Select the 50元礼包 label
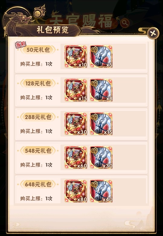163x236 pixels. (38, 50)
